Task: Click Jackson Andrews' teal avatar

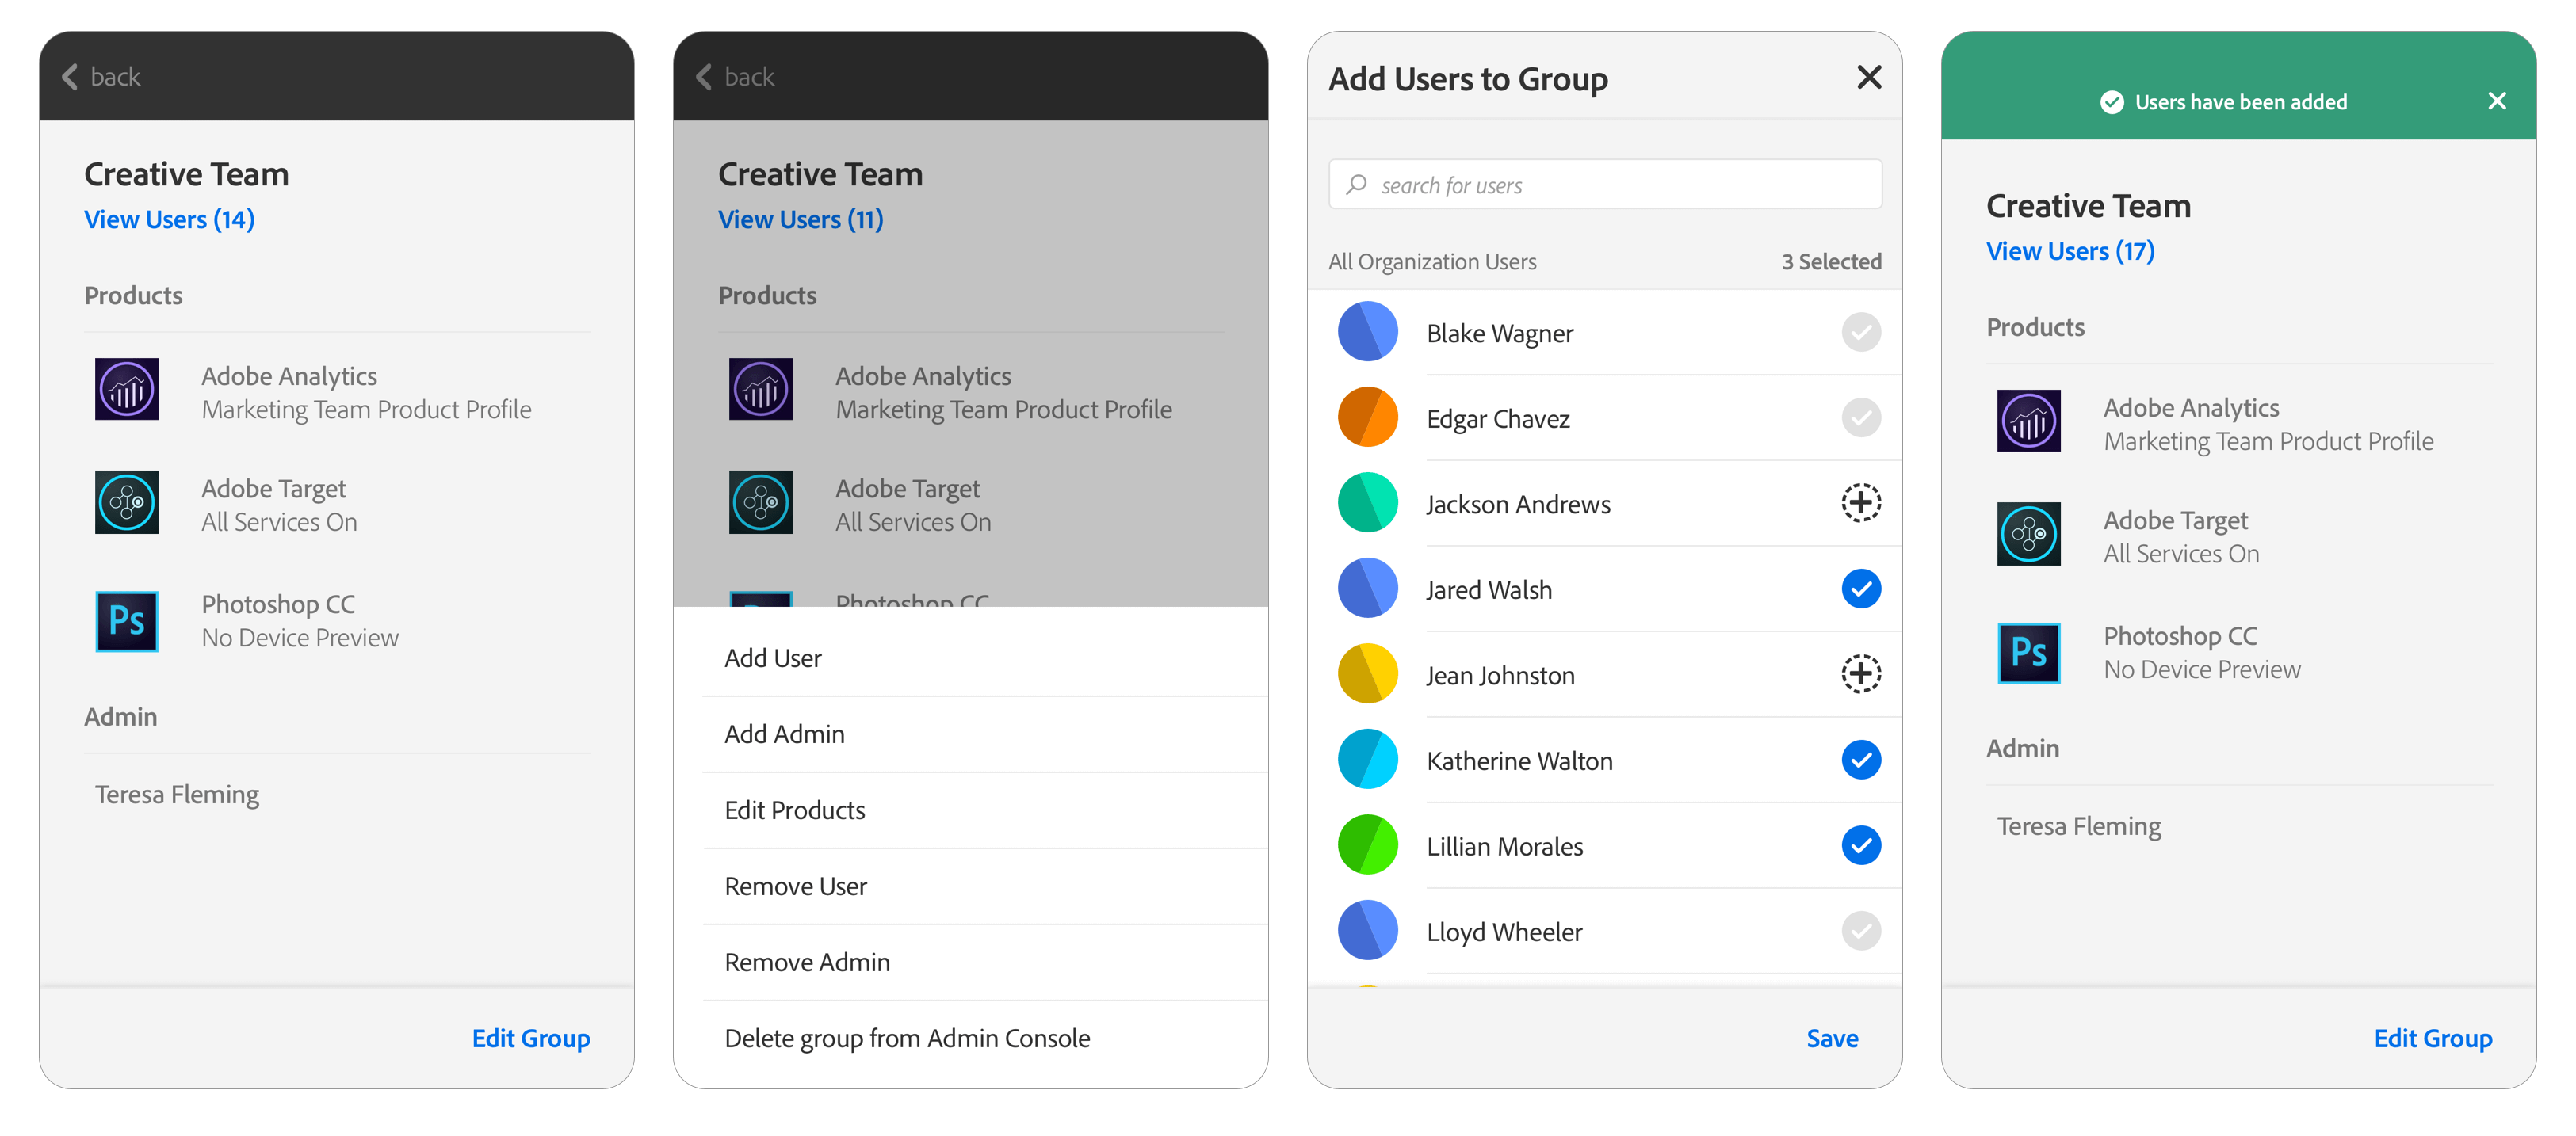Action: [x=1367, y=502]
